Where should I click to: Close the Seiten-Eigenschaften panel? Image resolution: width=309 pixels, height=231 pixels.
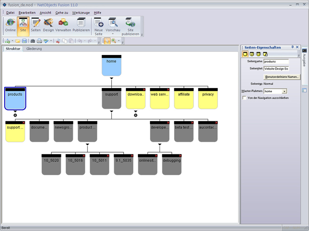click(x=297, y=47)
